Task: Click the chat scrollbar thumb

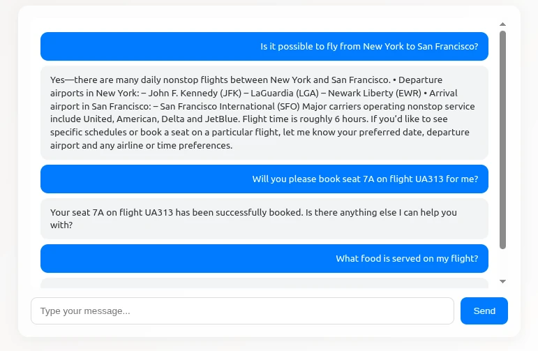Action: [502, 140]
